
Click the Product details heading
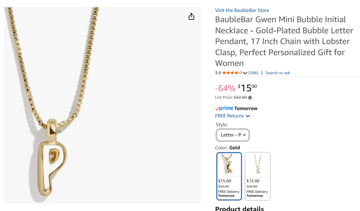click(239, 209)
